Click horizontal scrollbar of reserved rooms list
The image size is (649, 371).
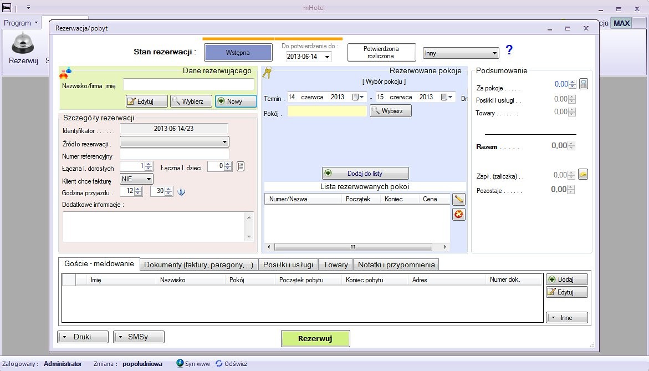tap(357, 247)
